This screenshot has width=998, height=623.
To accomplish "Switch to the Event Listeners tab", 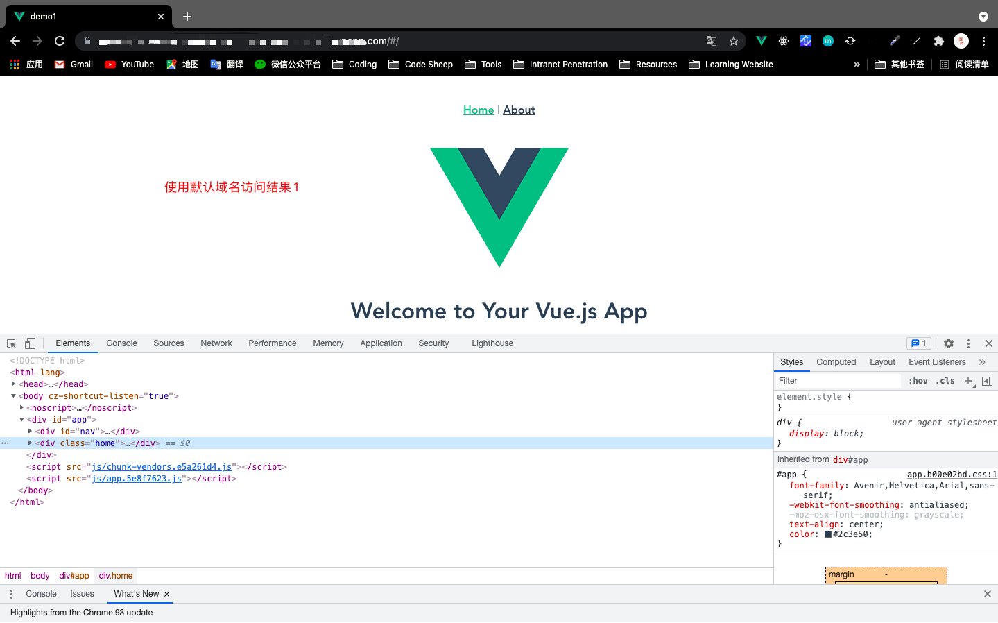I will 937,362.
